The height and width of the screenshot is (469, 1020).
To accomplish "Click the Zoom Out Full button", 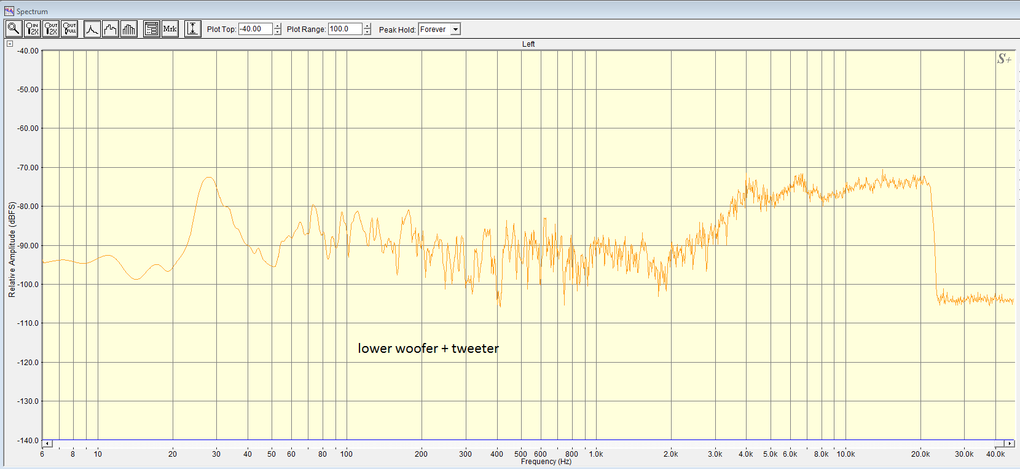I will pyautogui.click(x=70, y=29).
